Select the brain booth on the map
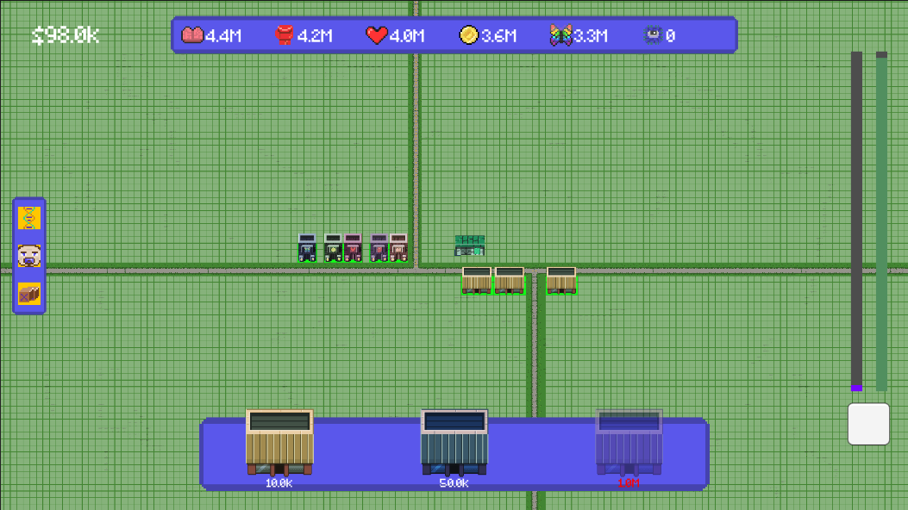 click(x=398, y=247)
